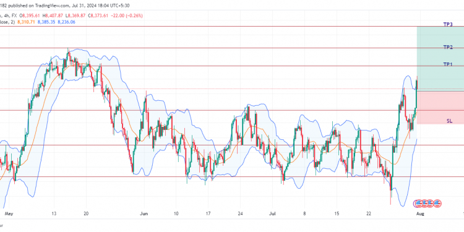Click the 15 date label on the time axis
This screenshot has width=464, height=232.
click(337, 213)
